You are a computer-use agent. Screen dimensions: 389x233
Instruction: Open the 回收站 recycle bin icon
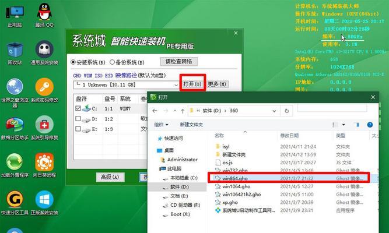[x=15, y=53]
